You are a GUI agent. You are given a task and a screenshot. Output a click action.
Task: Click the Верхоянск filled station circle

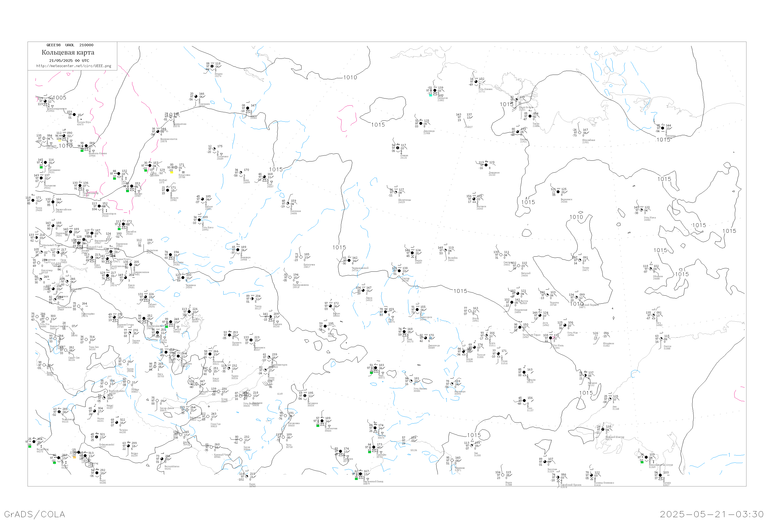(558, 192)
